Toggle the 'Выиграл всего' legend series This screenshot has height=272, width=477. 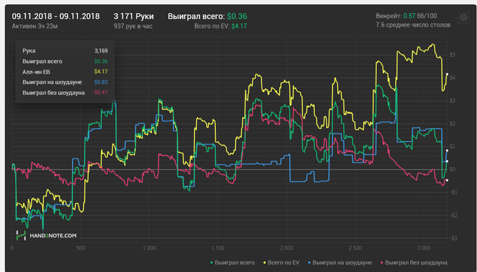click(x=233, y=262)
